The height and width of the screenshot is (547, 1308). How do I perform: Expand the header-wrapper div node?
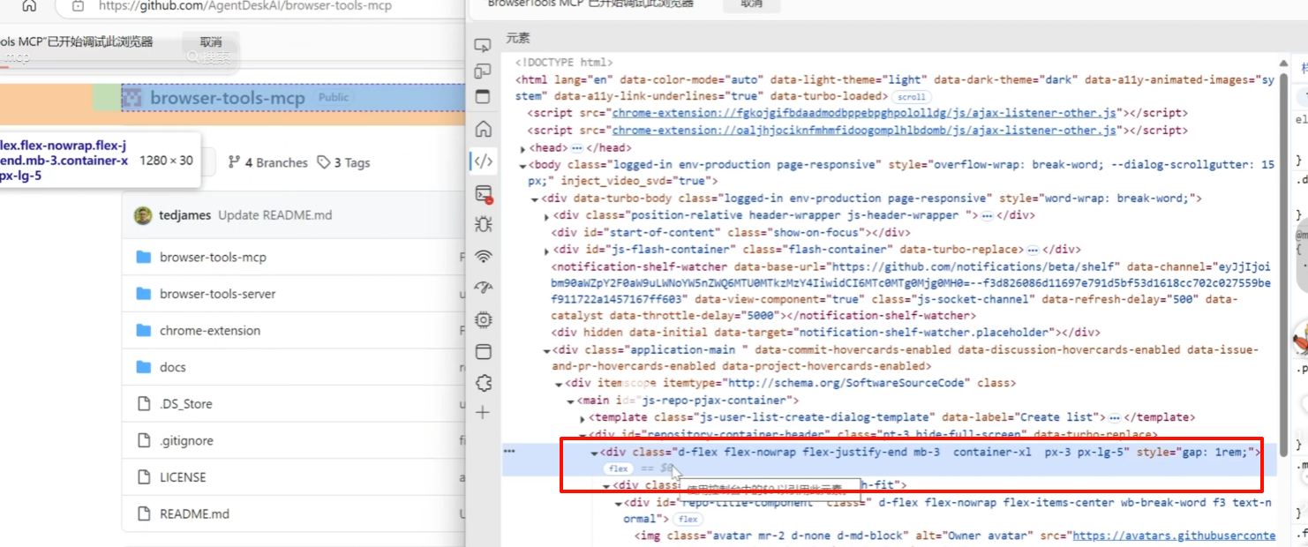(547, 216)
